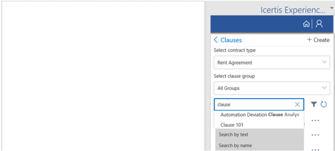Expand the All Groups clause group dropdown
The image size is (335, 151).
tap(324, 88)
